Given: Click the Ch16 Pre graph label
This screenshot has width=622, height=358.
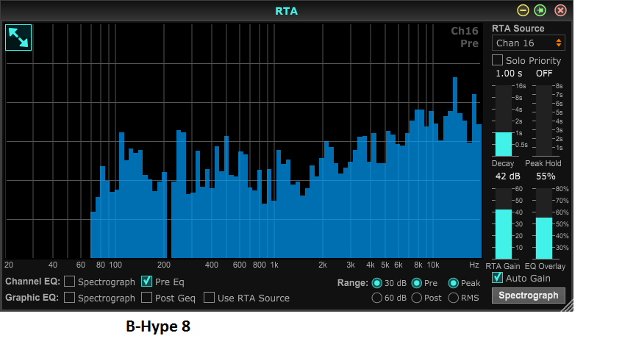Looking at the screenshot, I should (x=465, y=37).
